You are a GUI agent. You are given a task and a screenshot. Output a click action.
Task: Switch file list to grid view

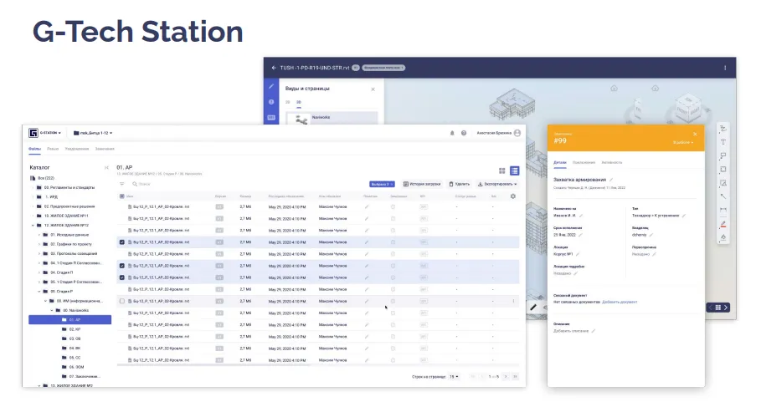(x=502, y=170)
